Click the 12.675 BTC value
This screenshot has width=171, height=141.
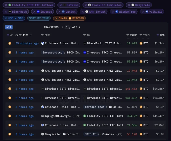pos(132,43)
